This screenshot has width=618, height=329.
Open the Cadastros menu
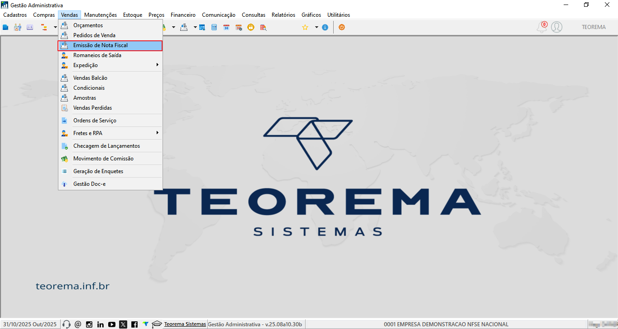tap(15, 15)
